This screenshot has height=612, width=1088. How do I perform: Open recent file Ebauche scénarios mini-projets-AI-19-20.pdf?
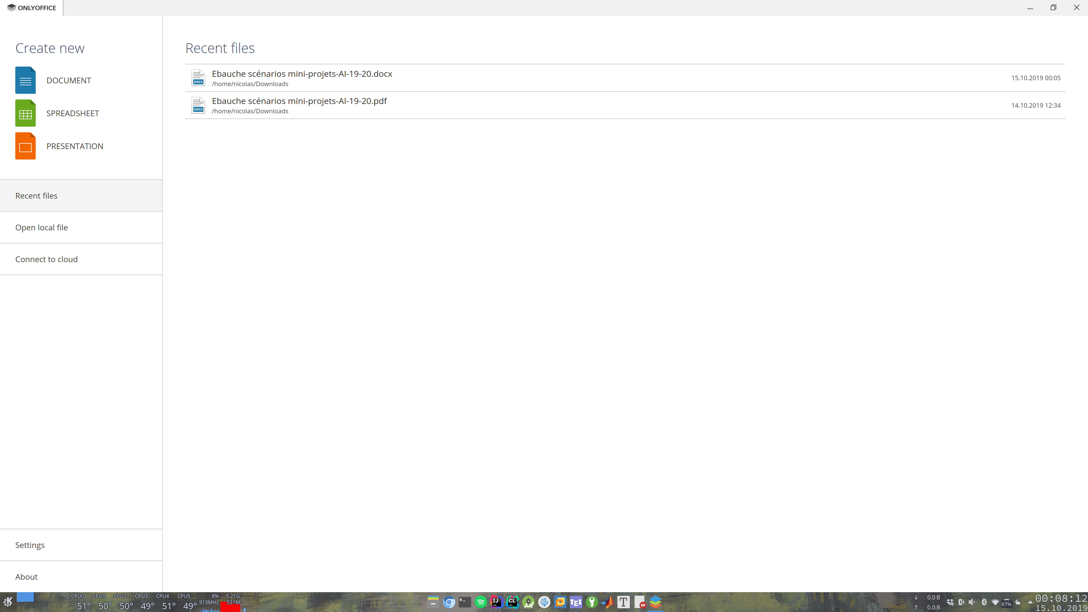tap(625, 105)
